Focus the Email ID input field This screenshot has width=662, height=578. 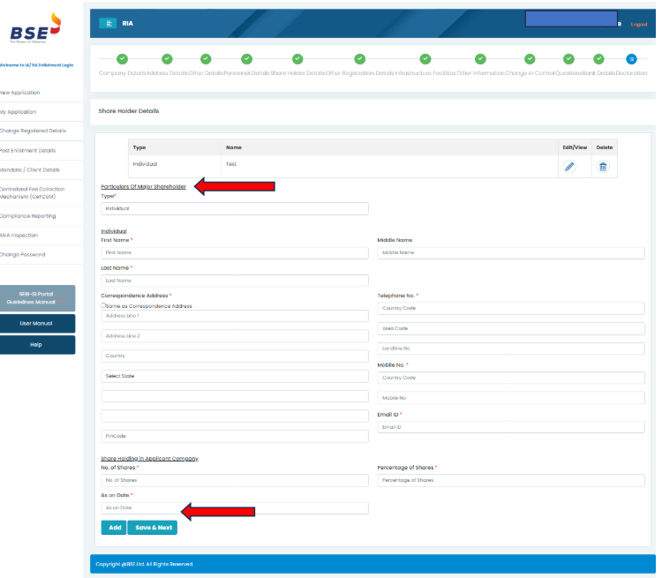point(511,427)
